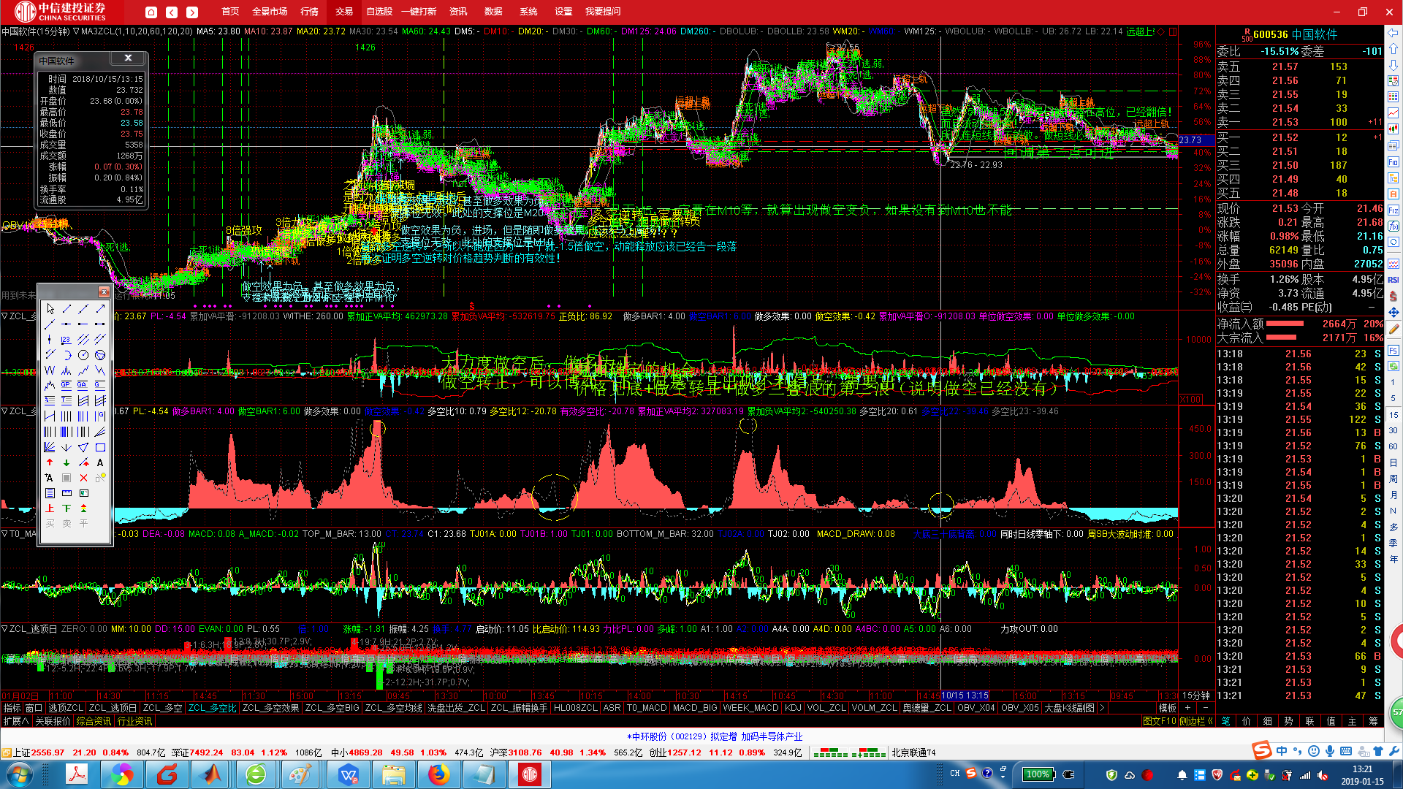Screen dimensions: 1403x789
Task: Switch to the 60-minute period
Action: [x=1394, y=446]
